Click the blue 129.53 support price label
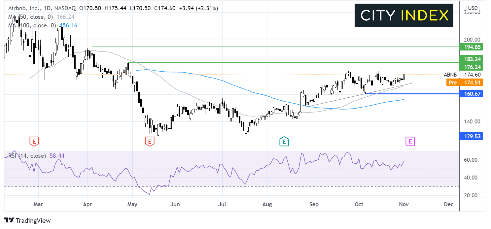Viewport: 491px width, 229px height. pyautogui.click(x=471, y=136)
